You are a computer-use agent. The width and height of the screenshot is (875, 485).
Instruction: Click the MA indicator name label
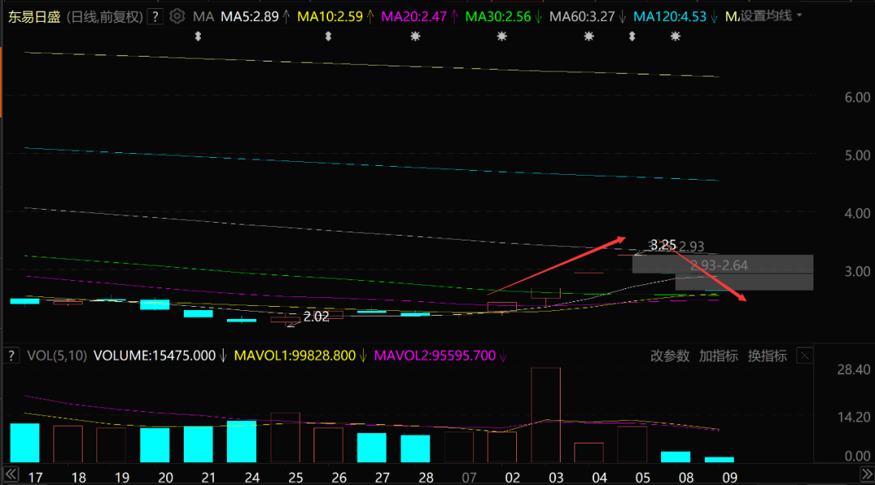pyautogui.click(x=203, y=17)
